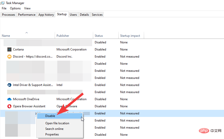This screenshot has width=224, height=139.
Task: Click the Discord app icon
Action: coord(9,57)
